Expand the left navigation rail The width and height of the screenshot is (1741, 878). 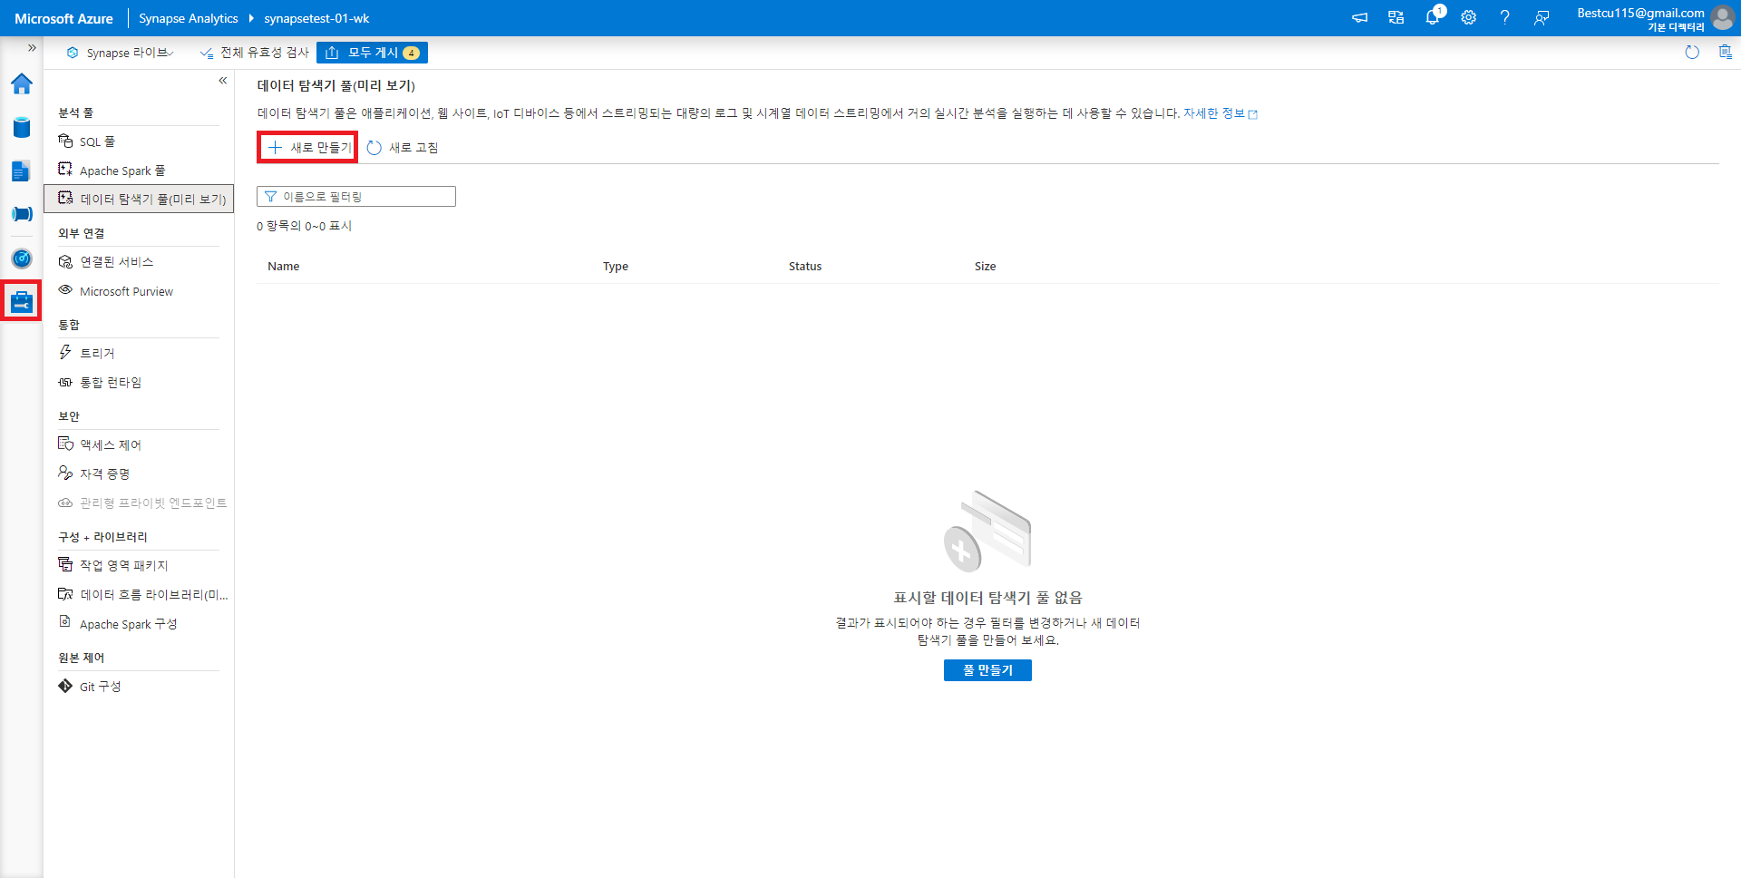[32, 48]
